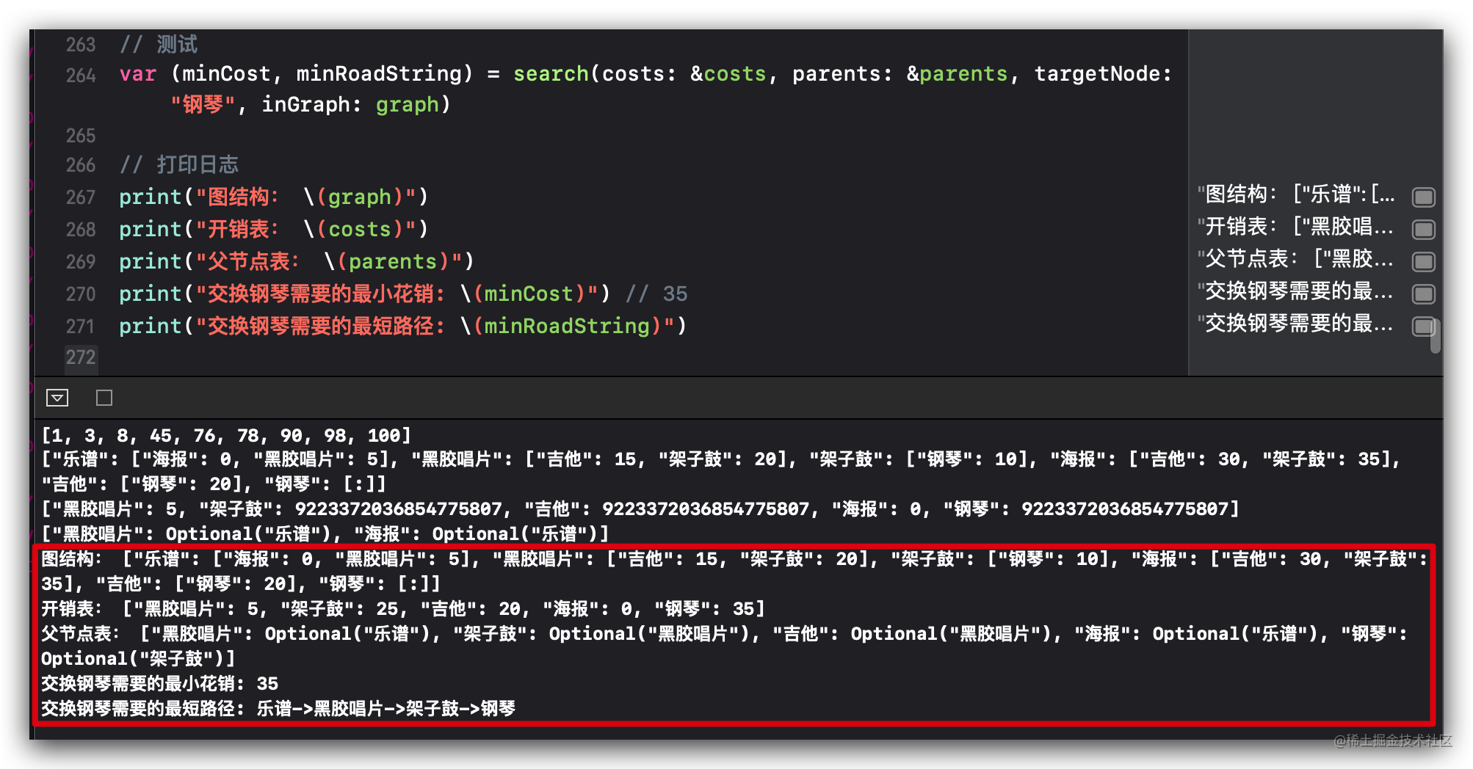Click the sidebar result "开销表: ["黑胶唱…
The width and height of the screenshot is (1473, 769).
[x=1296, y=227]
